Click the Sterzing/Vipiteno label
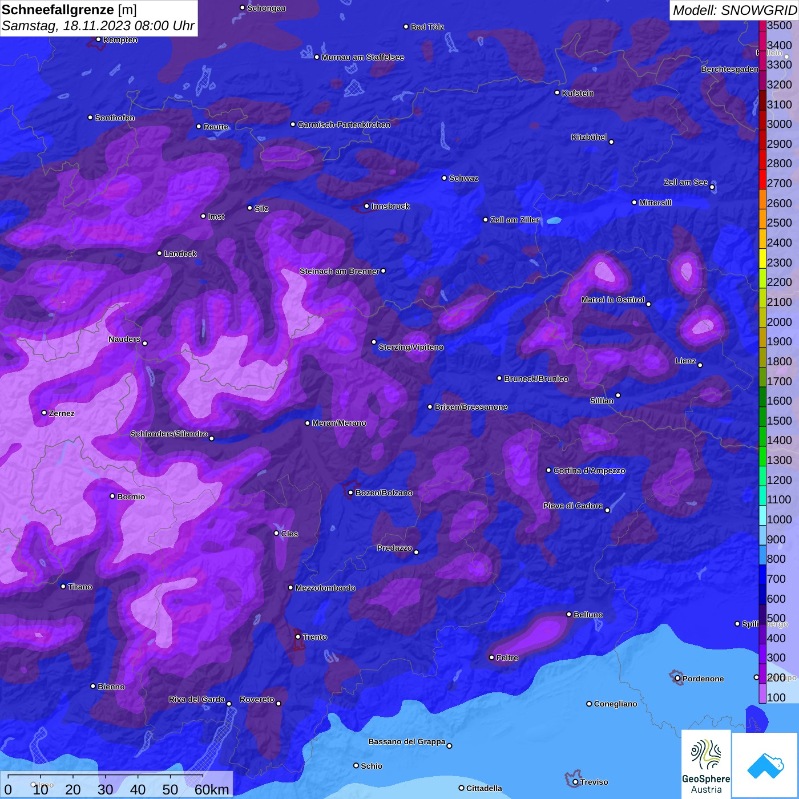799x799 pixels. [411, 347]
